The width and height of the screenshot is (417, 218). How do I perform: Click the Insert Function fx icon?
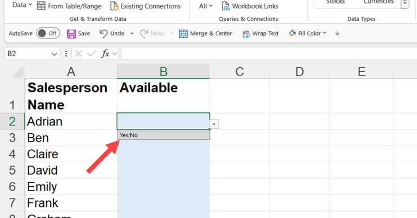105,54
